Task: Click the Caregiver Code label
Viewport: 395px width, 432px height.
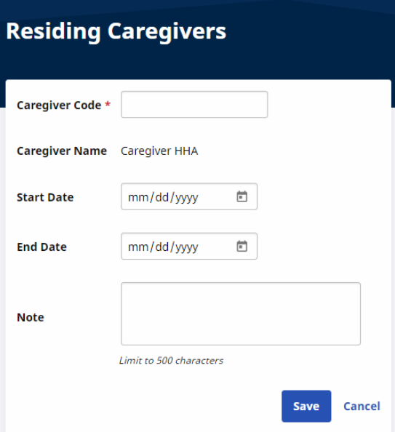Action: [59, 105]
